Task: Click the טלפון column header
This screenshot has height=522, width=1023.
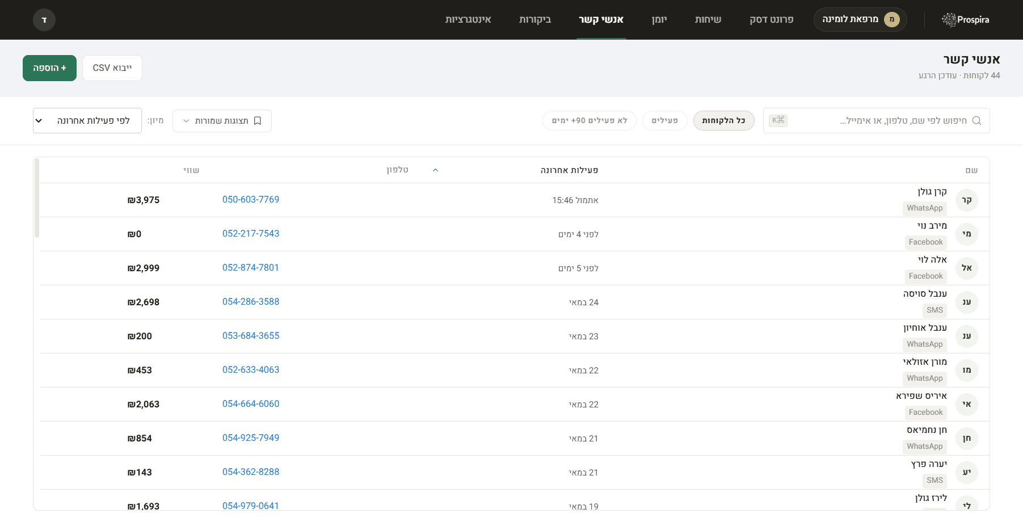Action: (397, 170)
